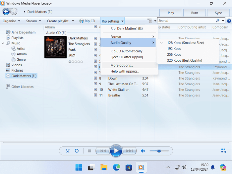Collapse the Rip settings dropdown
Viewport: 232px width, 174px height.
coord(112,21)
